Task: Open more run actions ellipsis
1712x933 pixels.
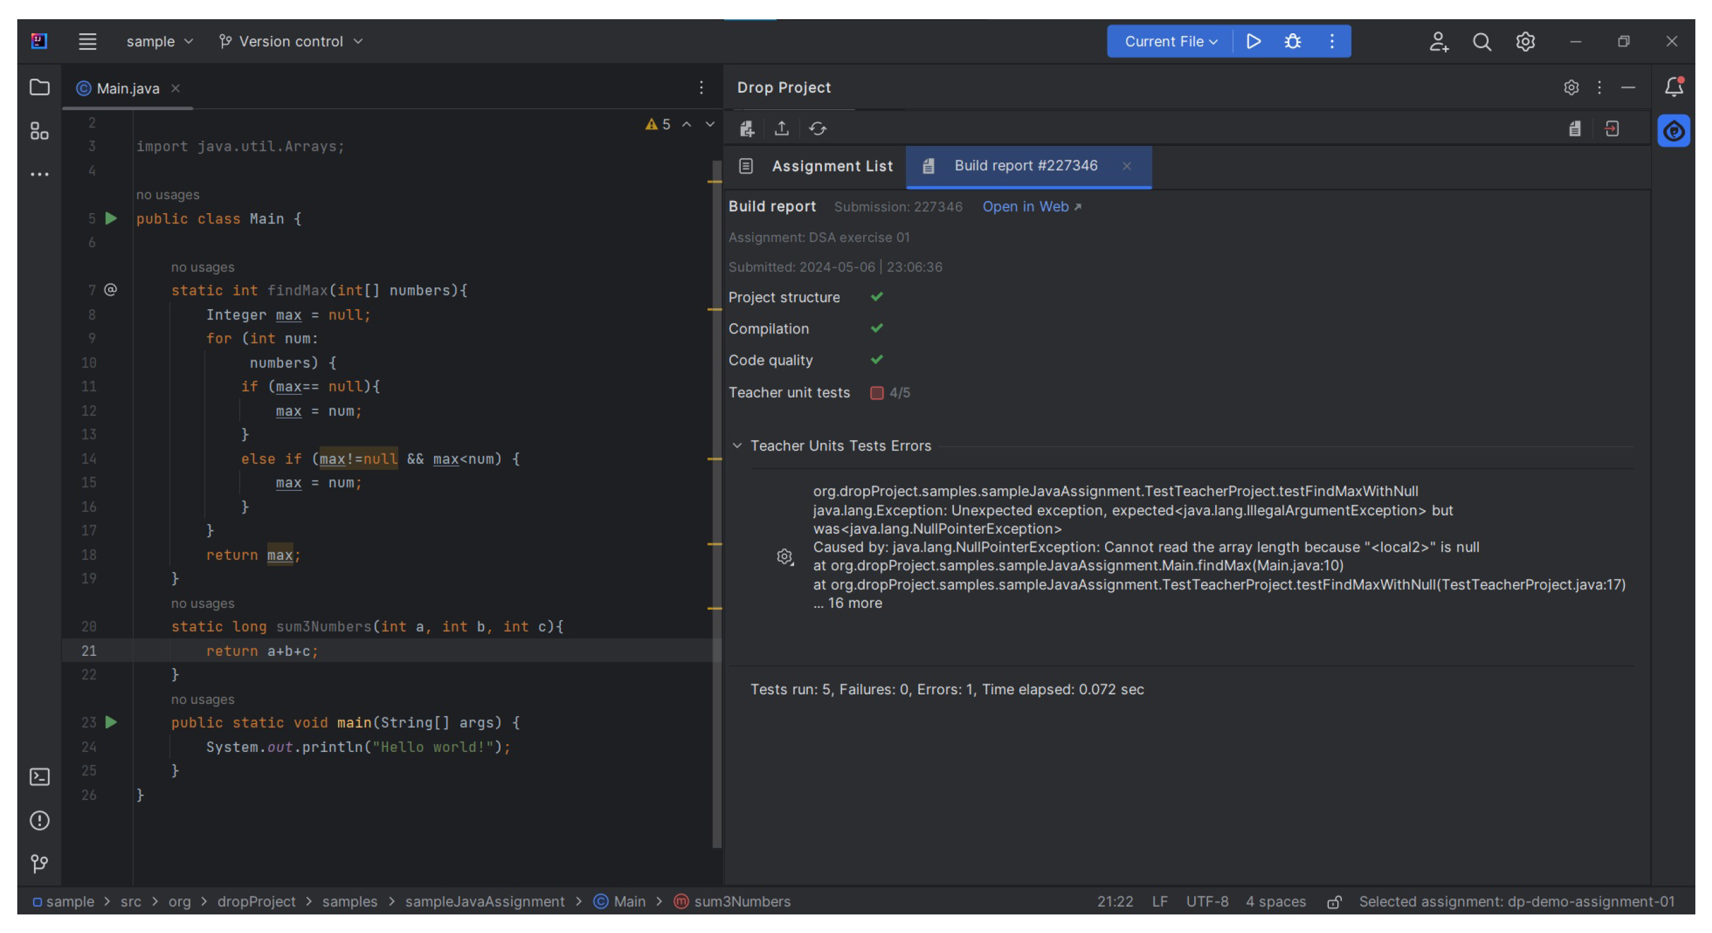Action: tap(1331, 41)
